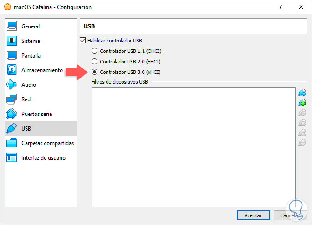The image size is (312, 225).
Task: Select the Pantalla display icon
Action: coord(12,56)
